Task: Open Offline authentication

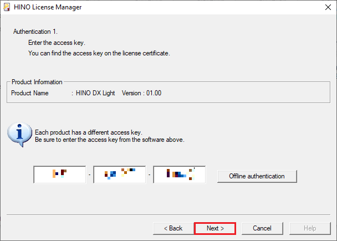Action: [257, 176]
